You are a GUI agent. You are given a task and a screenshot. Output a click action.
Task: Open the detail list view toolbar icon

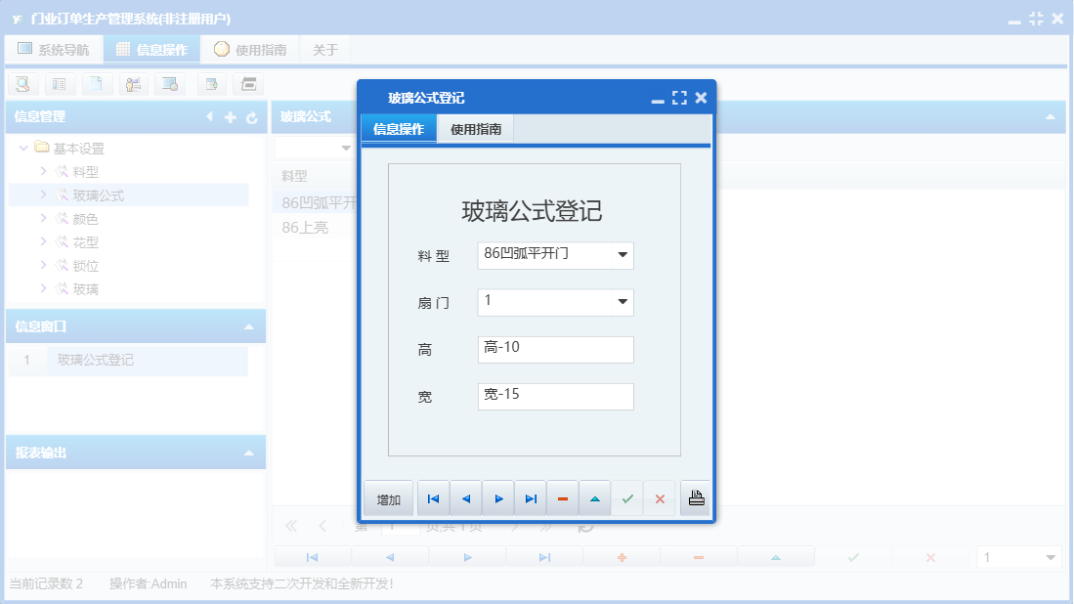coord(61,84)
